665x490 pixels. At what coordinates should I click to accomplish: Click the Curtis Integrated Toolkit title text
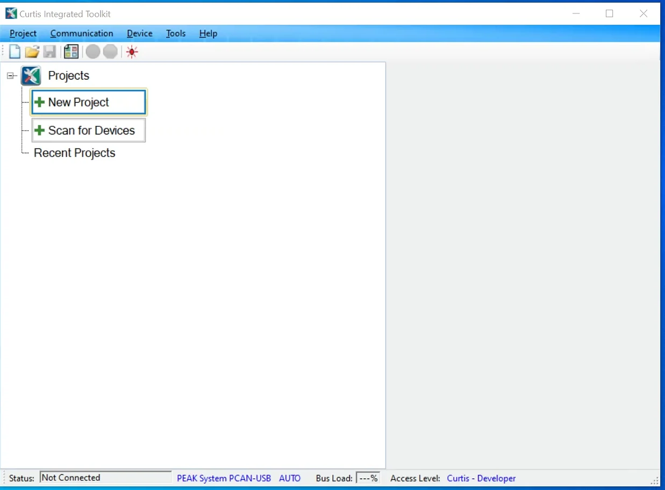pos(65,14)
